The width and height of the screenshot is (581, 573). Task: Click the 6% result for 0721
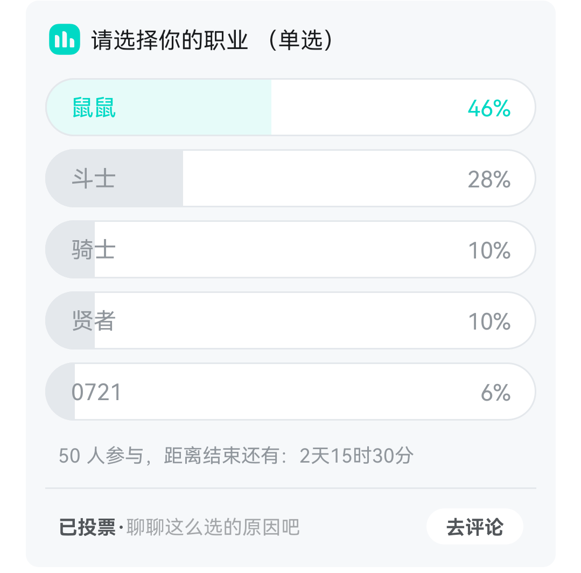[496, 393]
